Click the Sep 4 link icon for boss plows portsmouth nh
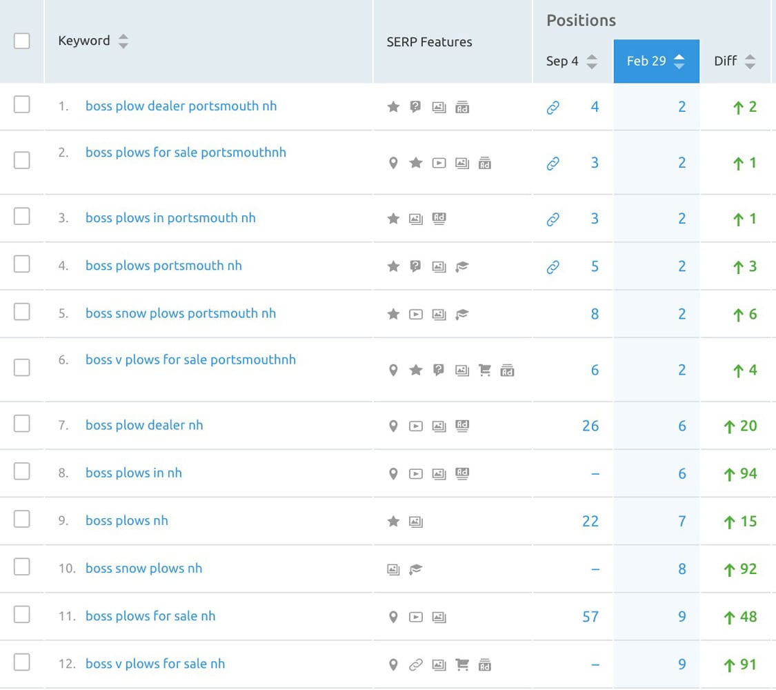The image size is (776, 690). tap(553, 267)
